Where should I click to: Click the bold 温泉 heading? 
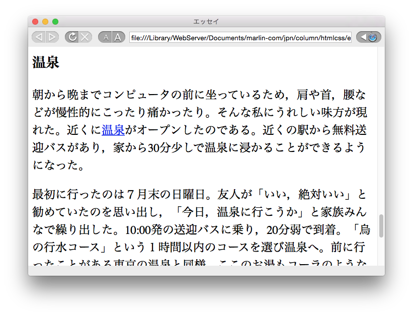(46, 62)
